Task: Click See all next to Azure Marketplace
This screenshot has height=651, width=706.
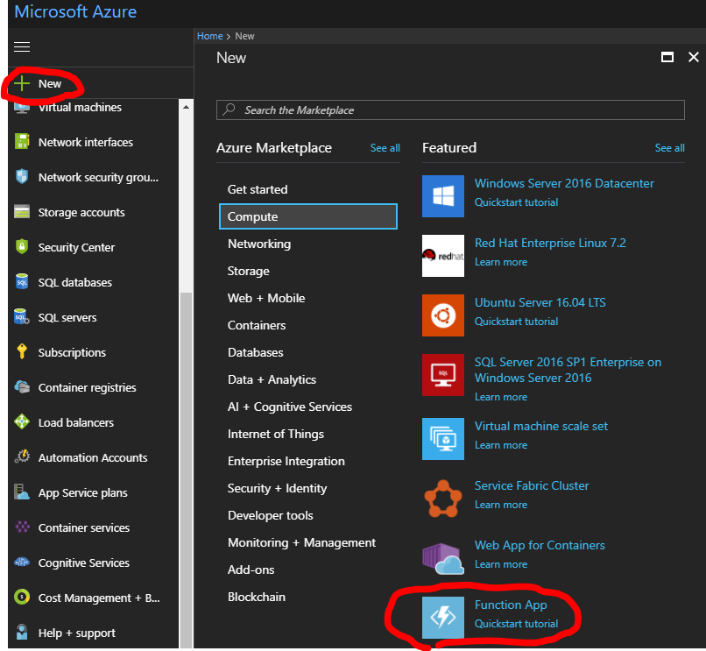Action: coord(385,148)
